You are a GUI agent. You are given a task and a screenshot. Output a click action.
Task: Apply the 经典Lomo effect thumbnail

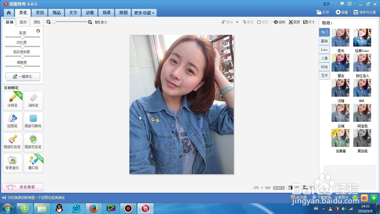coord(362,38)
